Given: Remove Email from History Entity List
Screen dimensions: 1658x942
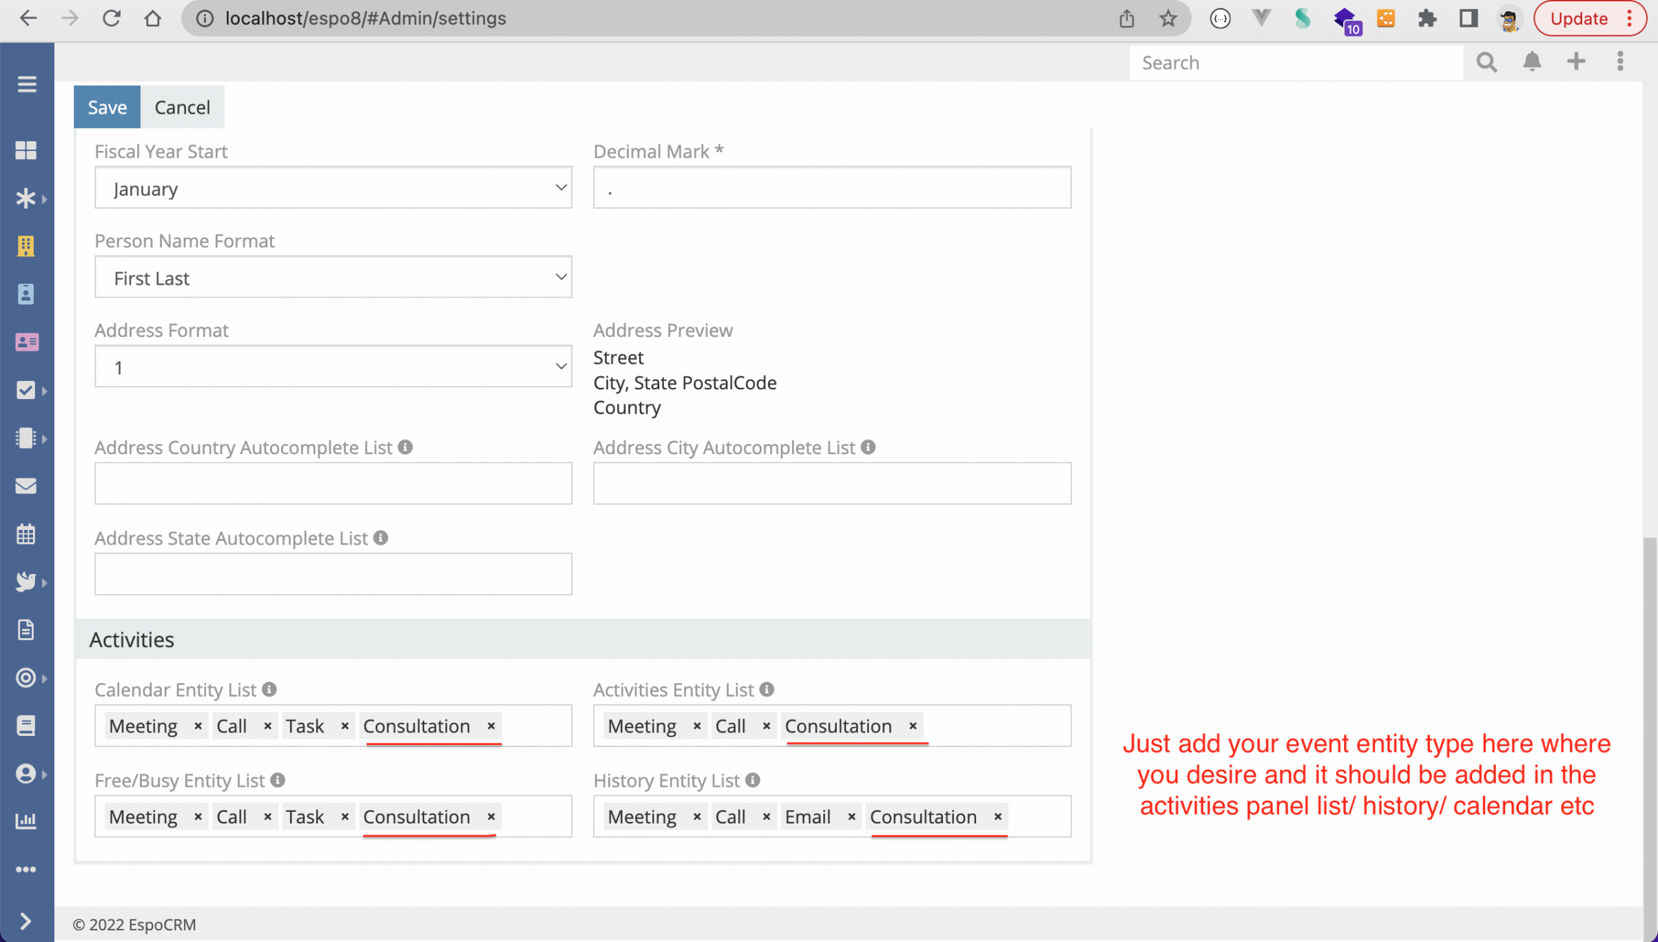Looking at the screenshot, I should (851, 817).
